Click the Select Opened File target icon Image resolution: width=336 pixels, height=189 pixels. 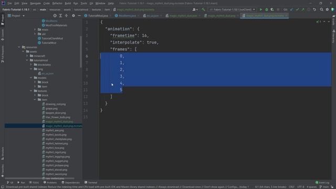point(55,16)
